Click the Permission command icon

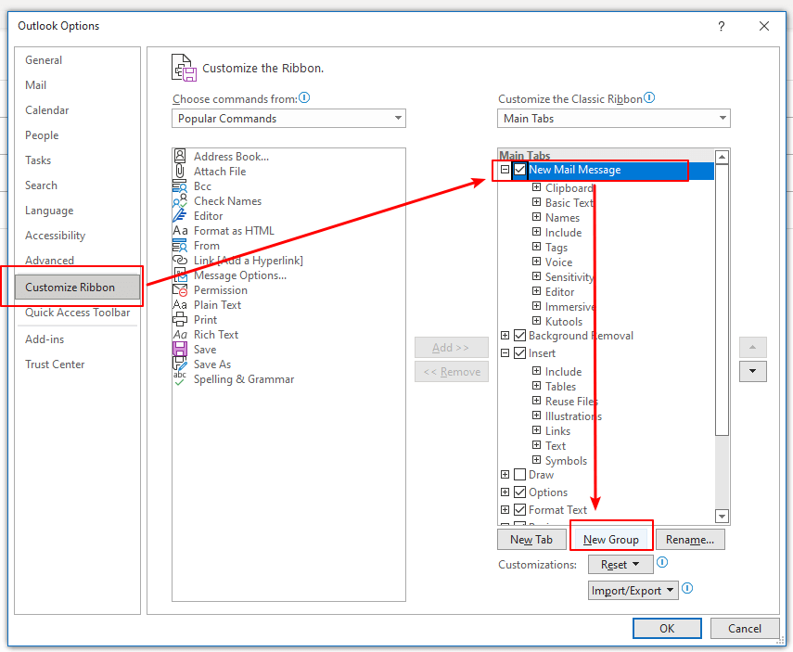(181, 290)
